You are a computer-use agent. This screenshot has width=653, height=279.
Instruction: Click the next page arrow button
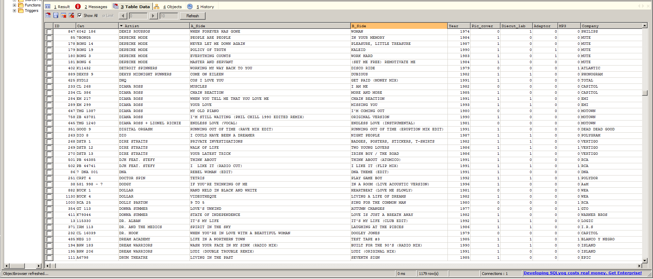pos(153,16)
